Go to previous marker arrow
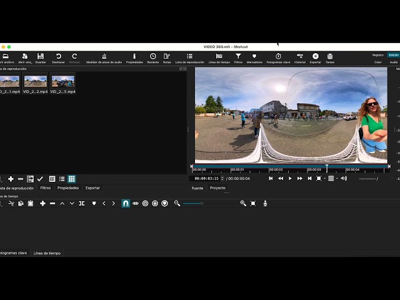The width and height of the screenshot is (400, 300). (104, 203)
